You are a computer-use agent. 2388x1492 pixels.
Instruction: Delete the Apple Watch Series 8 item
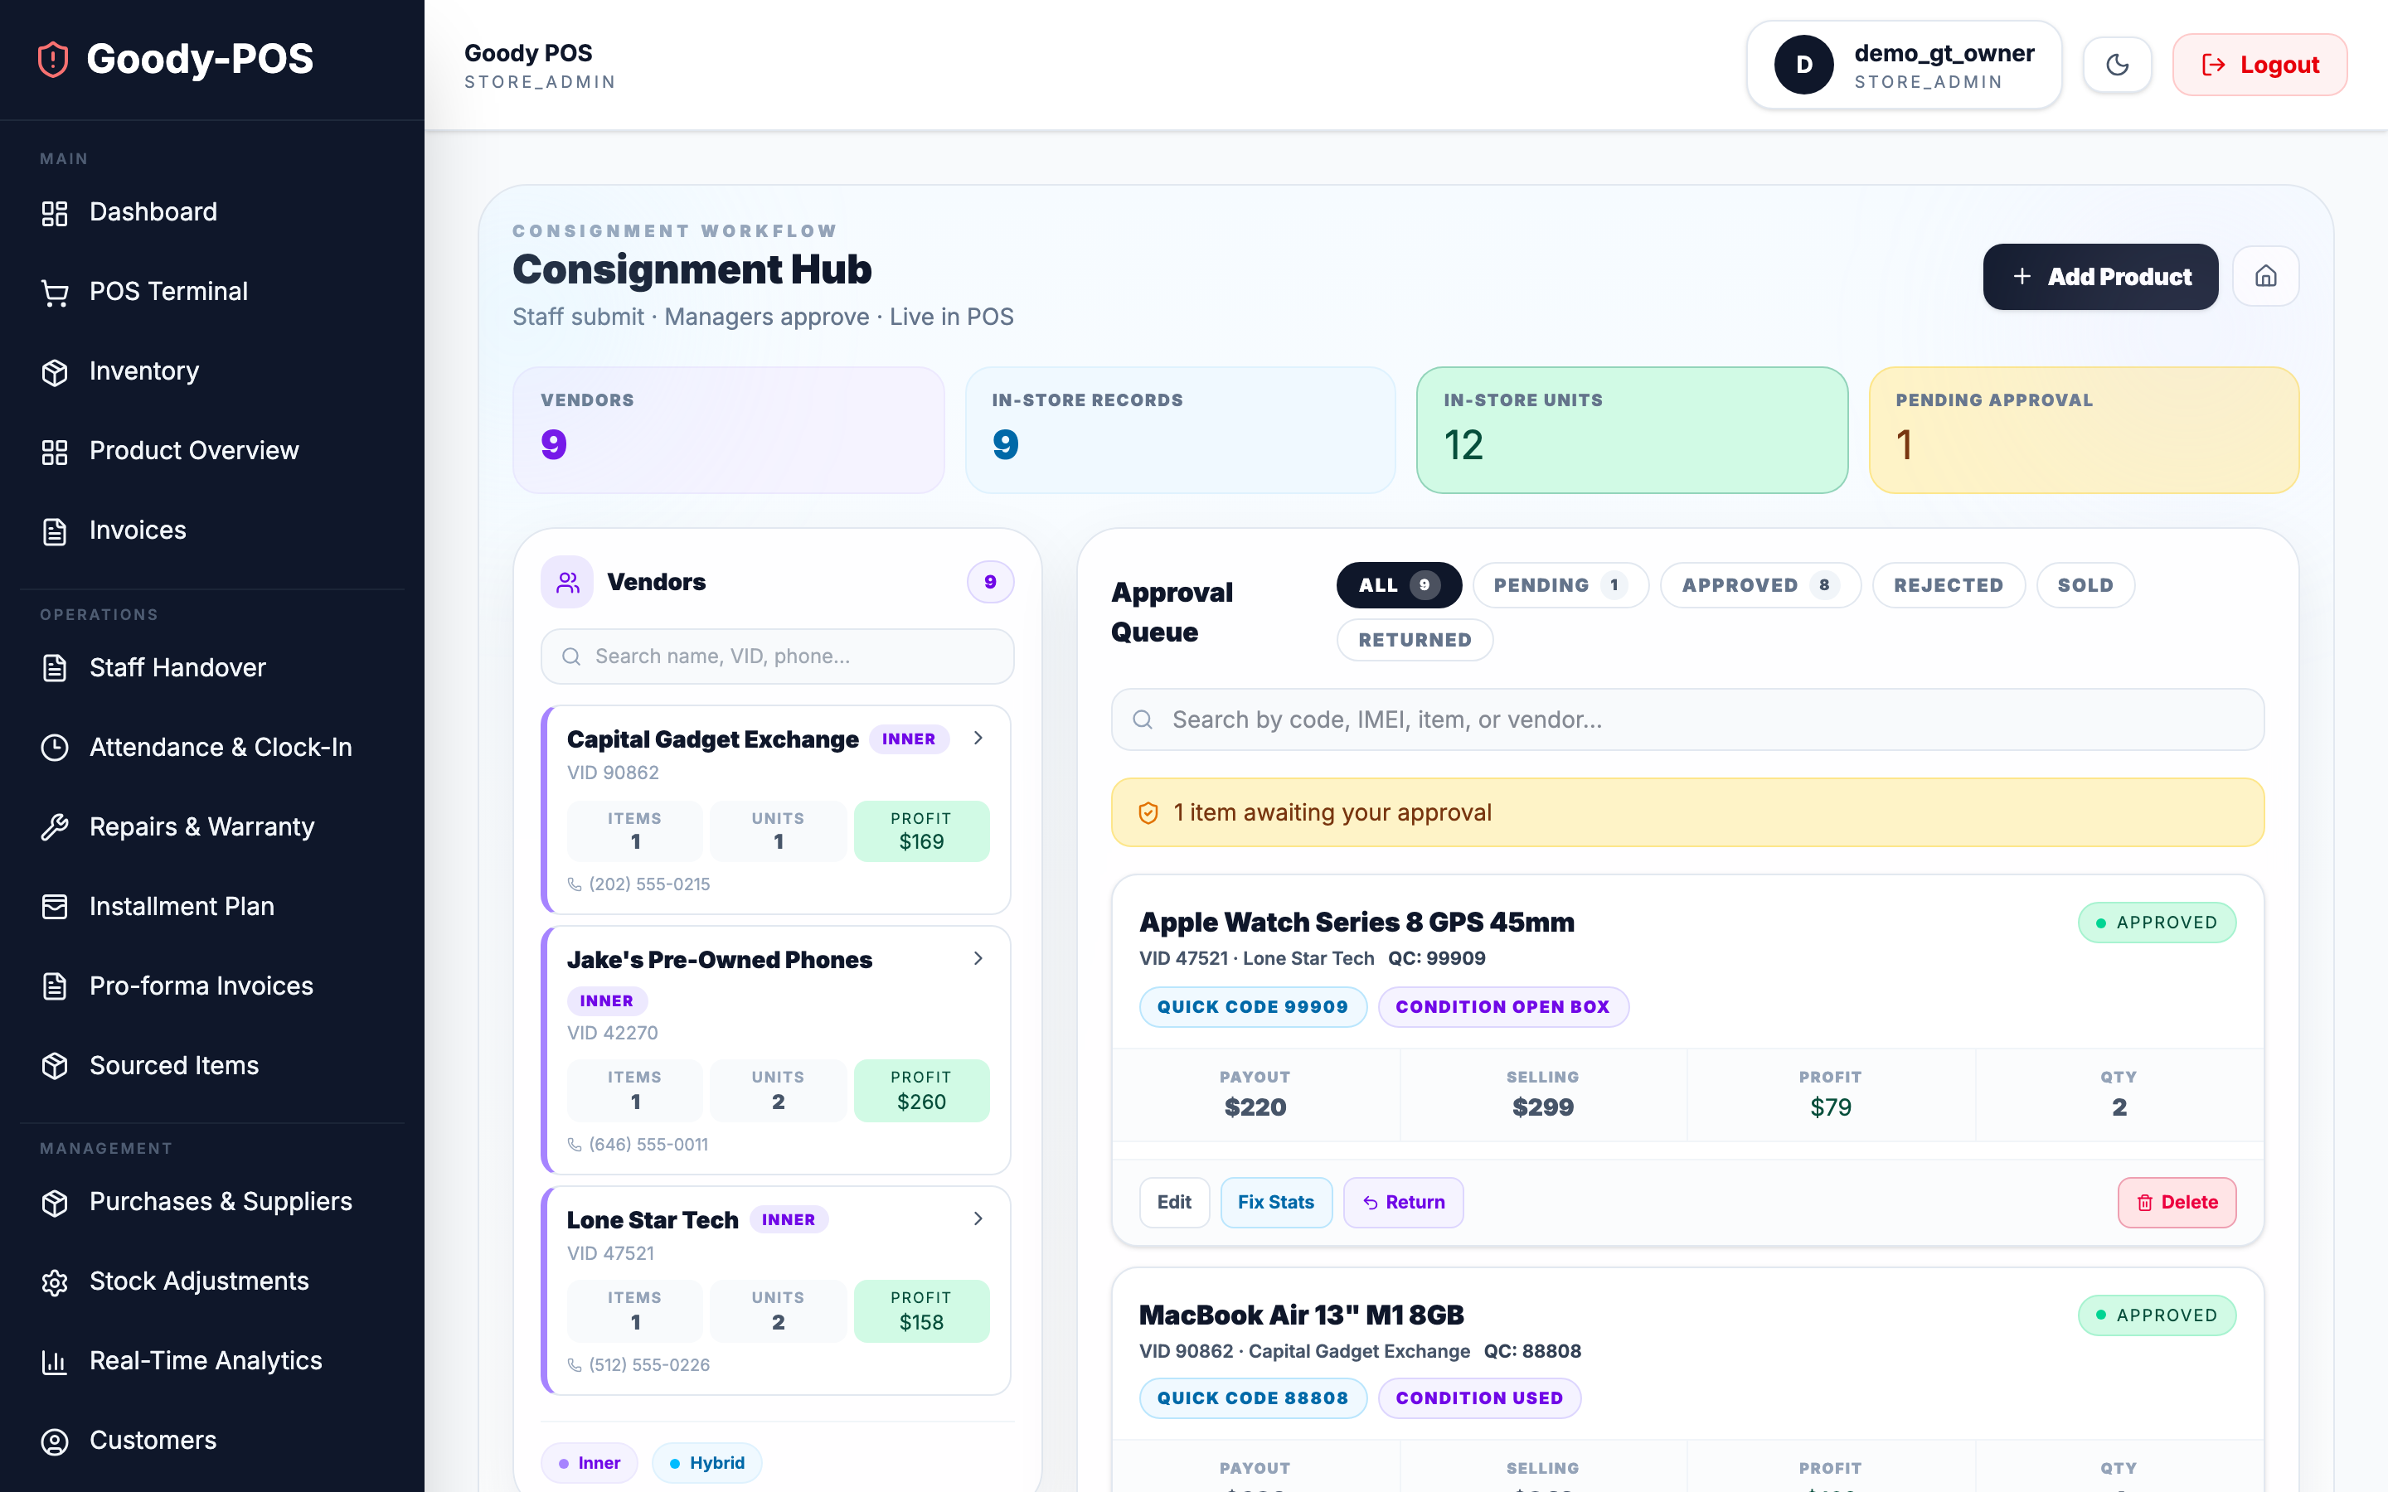tap(2176, 1202)
